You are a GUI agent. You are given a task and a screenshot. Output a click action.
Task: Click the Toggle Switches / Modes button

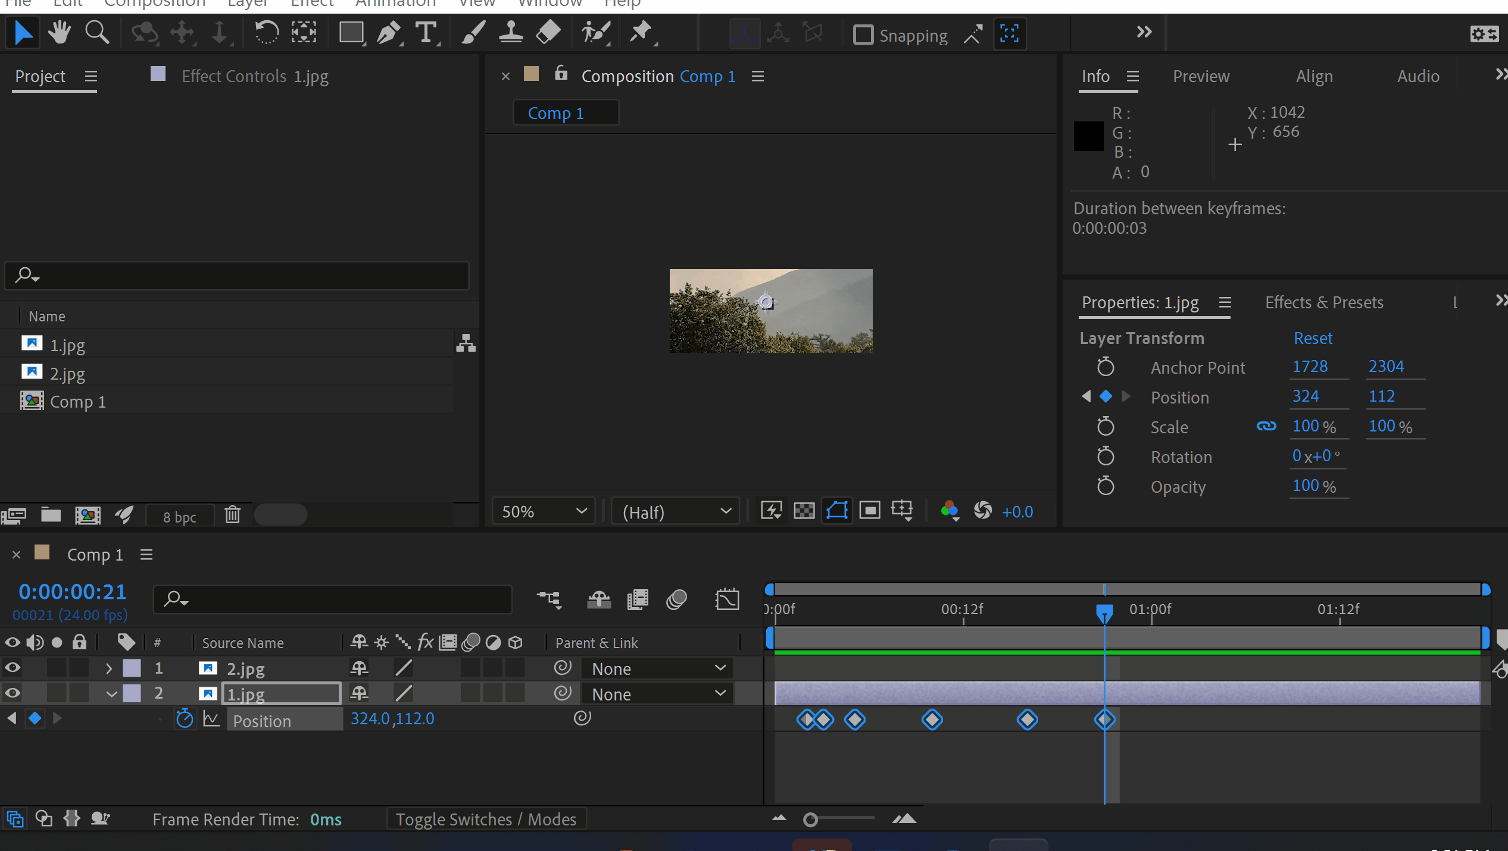click(x=486, y=819)
